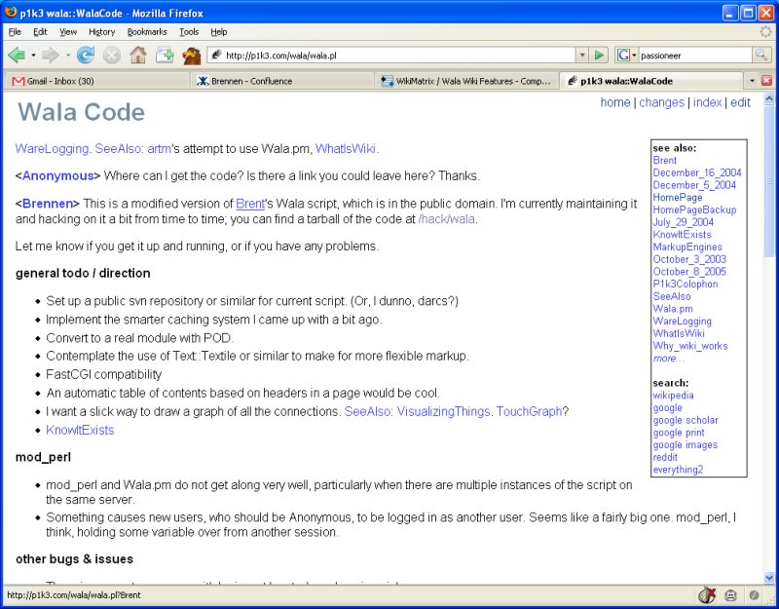Click the Tor onion status bar icon

tap(707, 595)
